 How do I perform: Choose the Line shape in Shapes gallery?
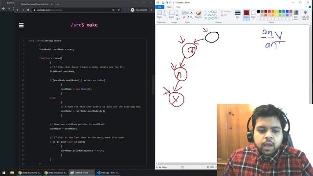pyautogui.click(x=206, y=12)
